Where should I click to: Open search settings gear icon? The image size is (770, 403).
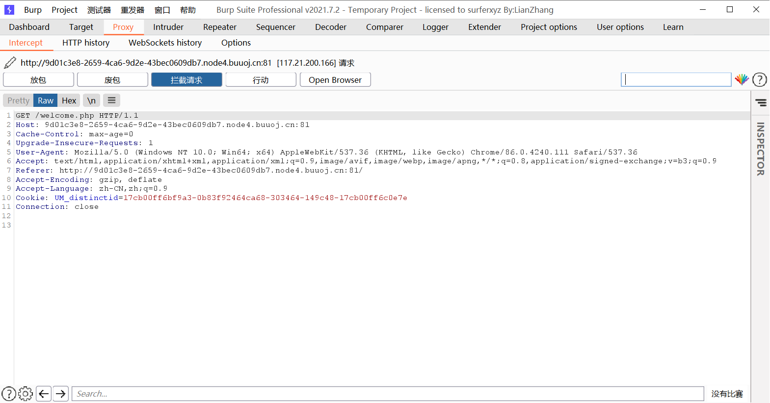(x=26, y=394)
